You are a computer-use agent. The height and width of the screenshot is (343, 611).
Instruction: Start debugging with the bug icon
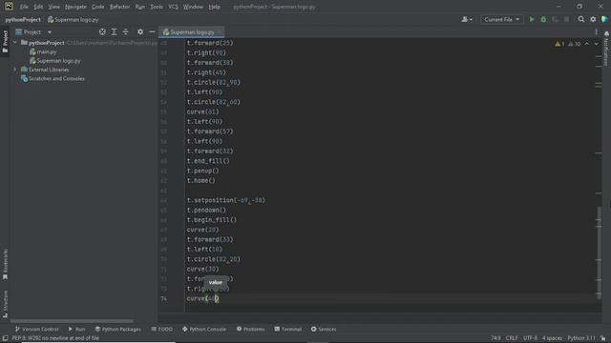click(543, 19)
